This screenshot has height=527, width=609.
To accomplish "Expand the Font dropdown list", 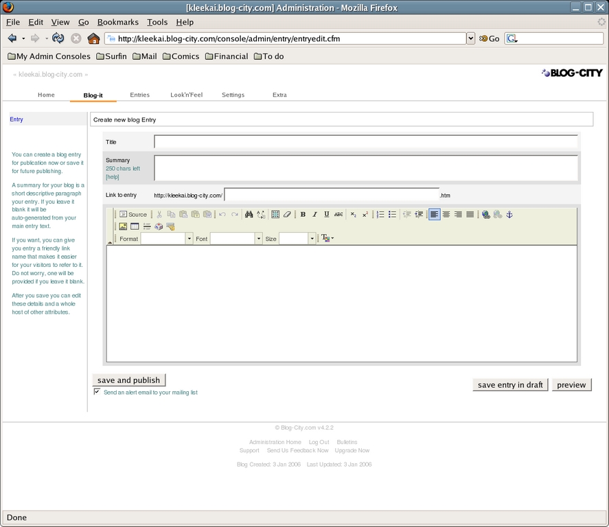I will [259, 239].
